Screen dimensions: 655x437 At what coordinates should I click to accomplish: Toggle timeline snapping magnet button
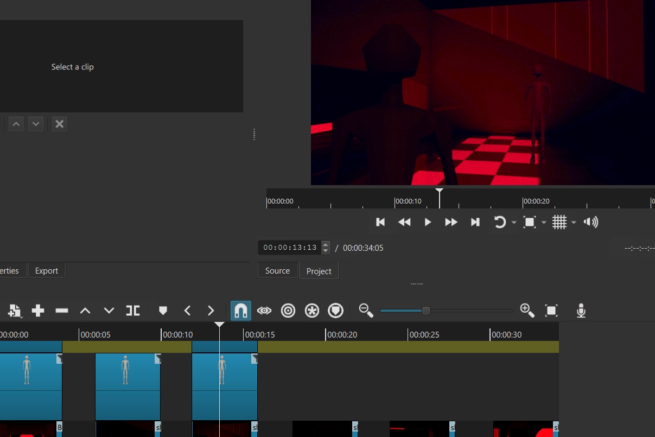click(x=240, y=311)
